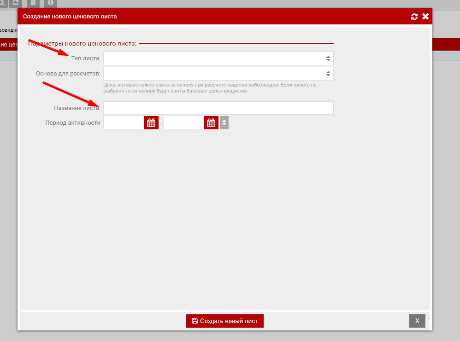The height and width of the screenshot is (341, 460).
Task: Click the period start date input field
Action: (124, 123)
